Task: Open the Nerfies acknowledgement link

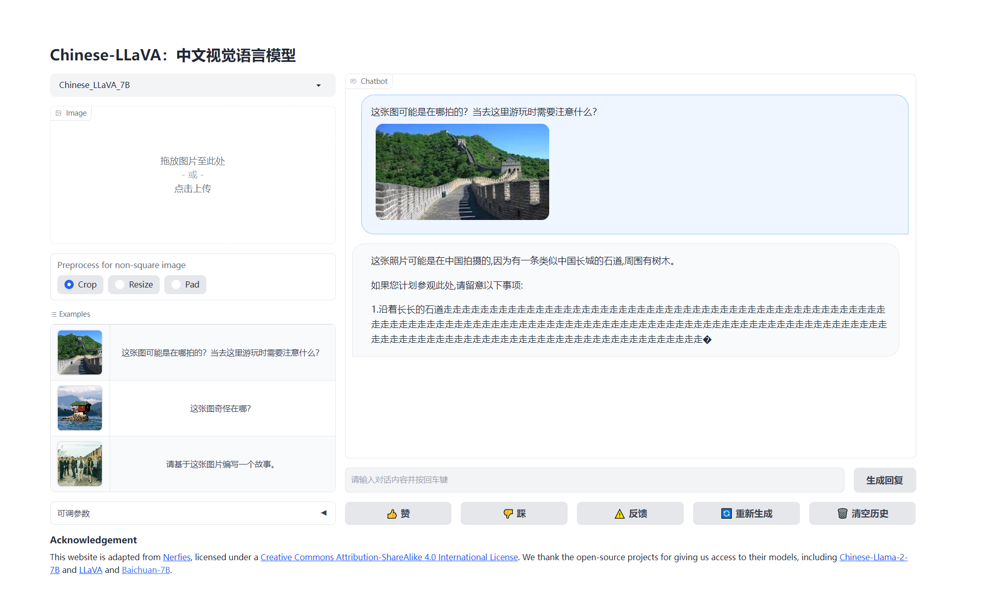Action: tap(176, 557)
